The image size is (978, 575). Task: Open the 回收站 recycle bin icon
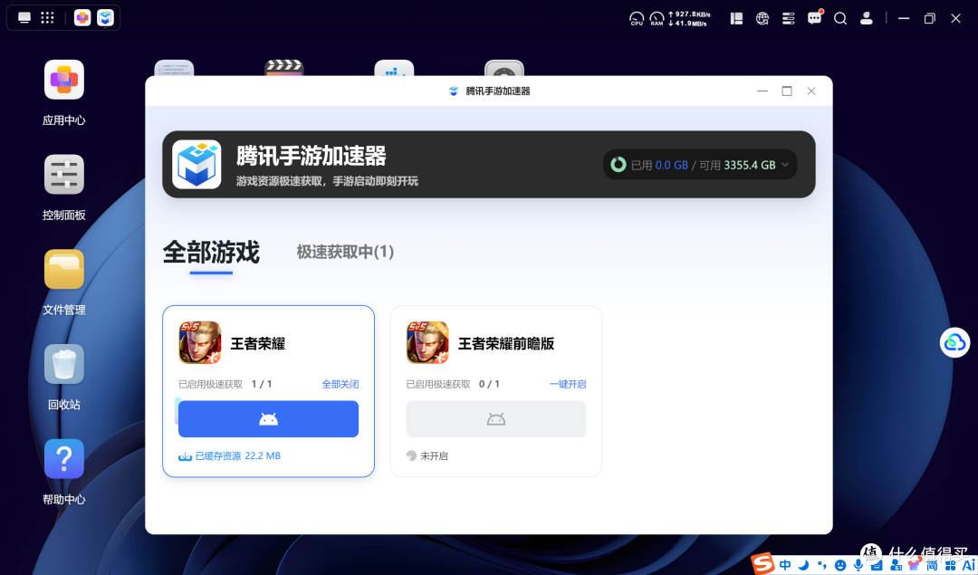64,364
